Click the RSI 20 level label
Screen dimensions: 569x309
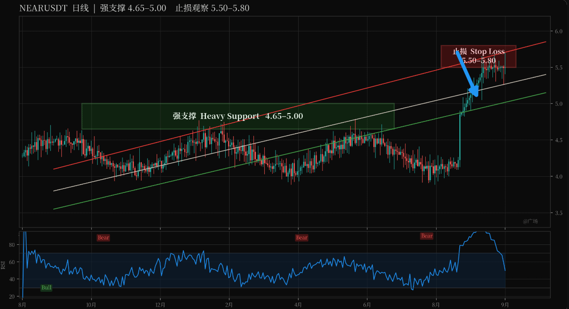12,296
